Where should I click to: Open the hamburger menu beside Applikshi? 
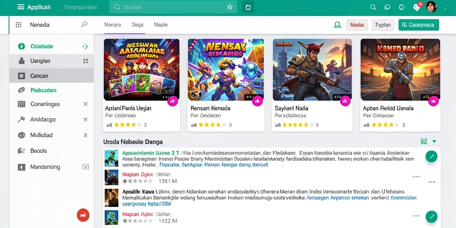point(20,7)
